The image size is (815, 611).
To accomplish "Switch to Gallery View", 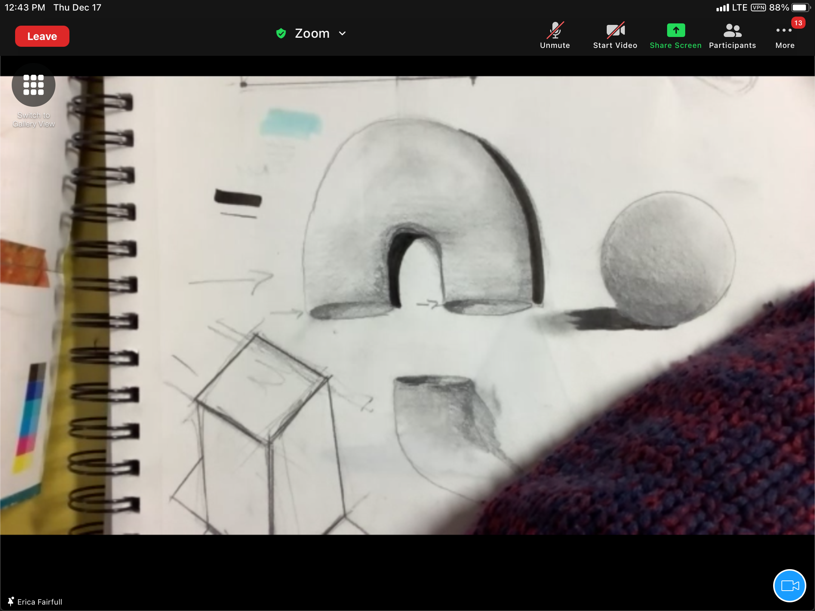I will coord(34,96).
